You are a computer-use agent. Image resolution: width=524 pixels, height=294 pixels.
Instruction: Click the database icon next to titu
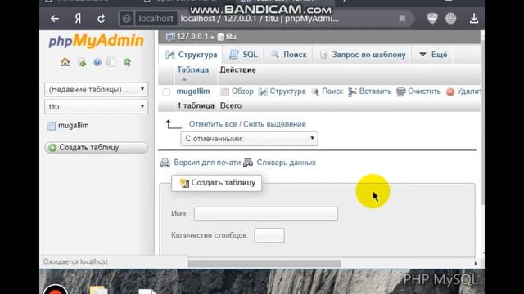click(x=220, y=37)
